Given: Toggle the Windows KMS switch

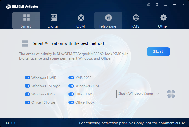Looking at the screenshot, I should (x=27, y=94).
